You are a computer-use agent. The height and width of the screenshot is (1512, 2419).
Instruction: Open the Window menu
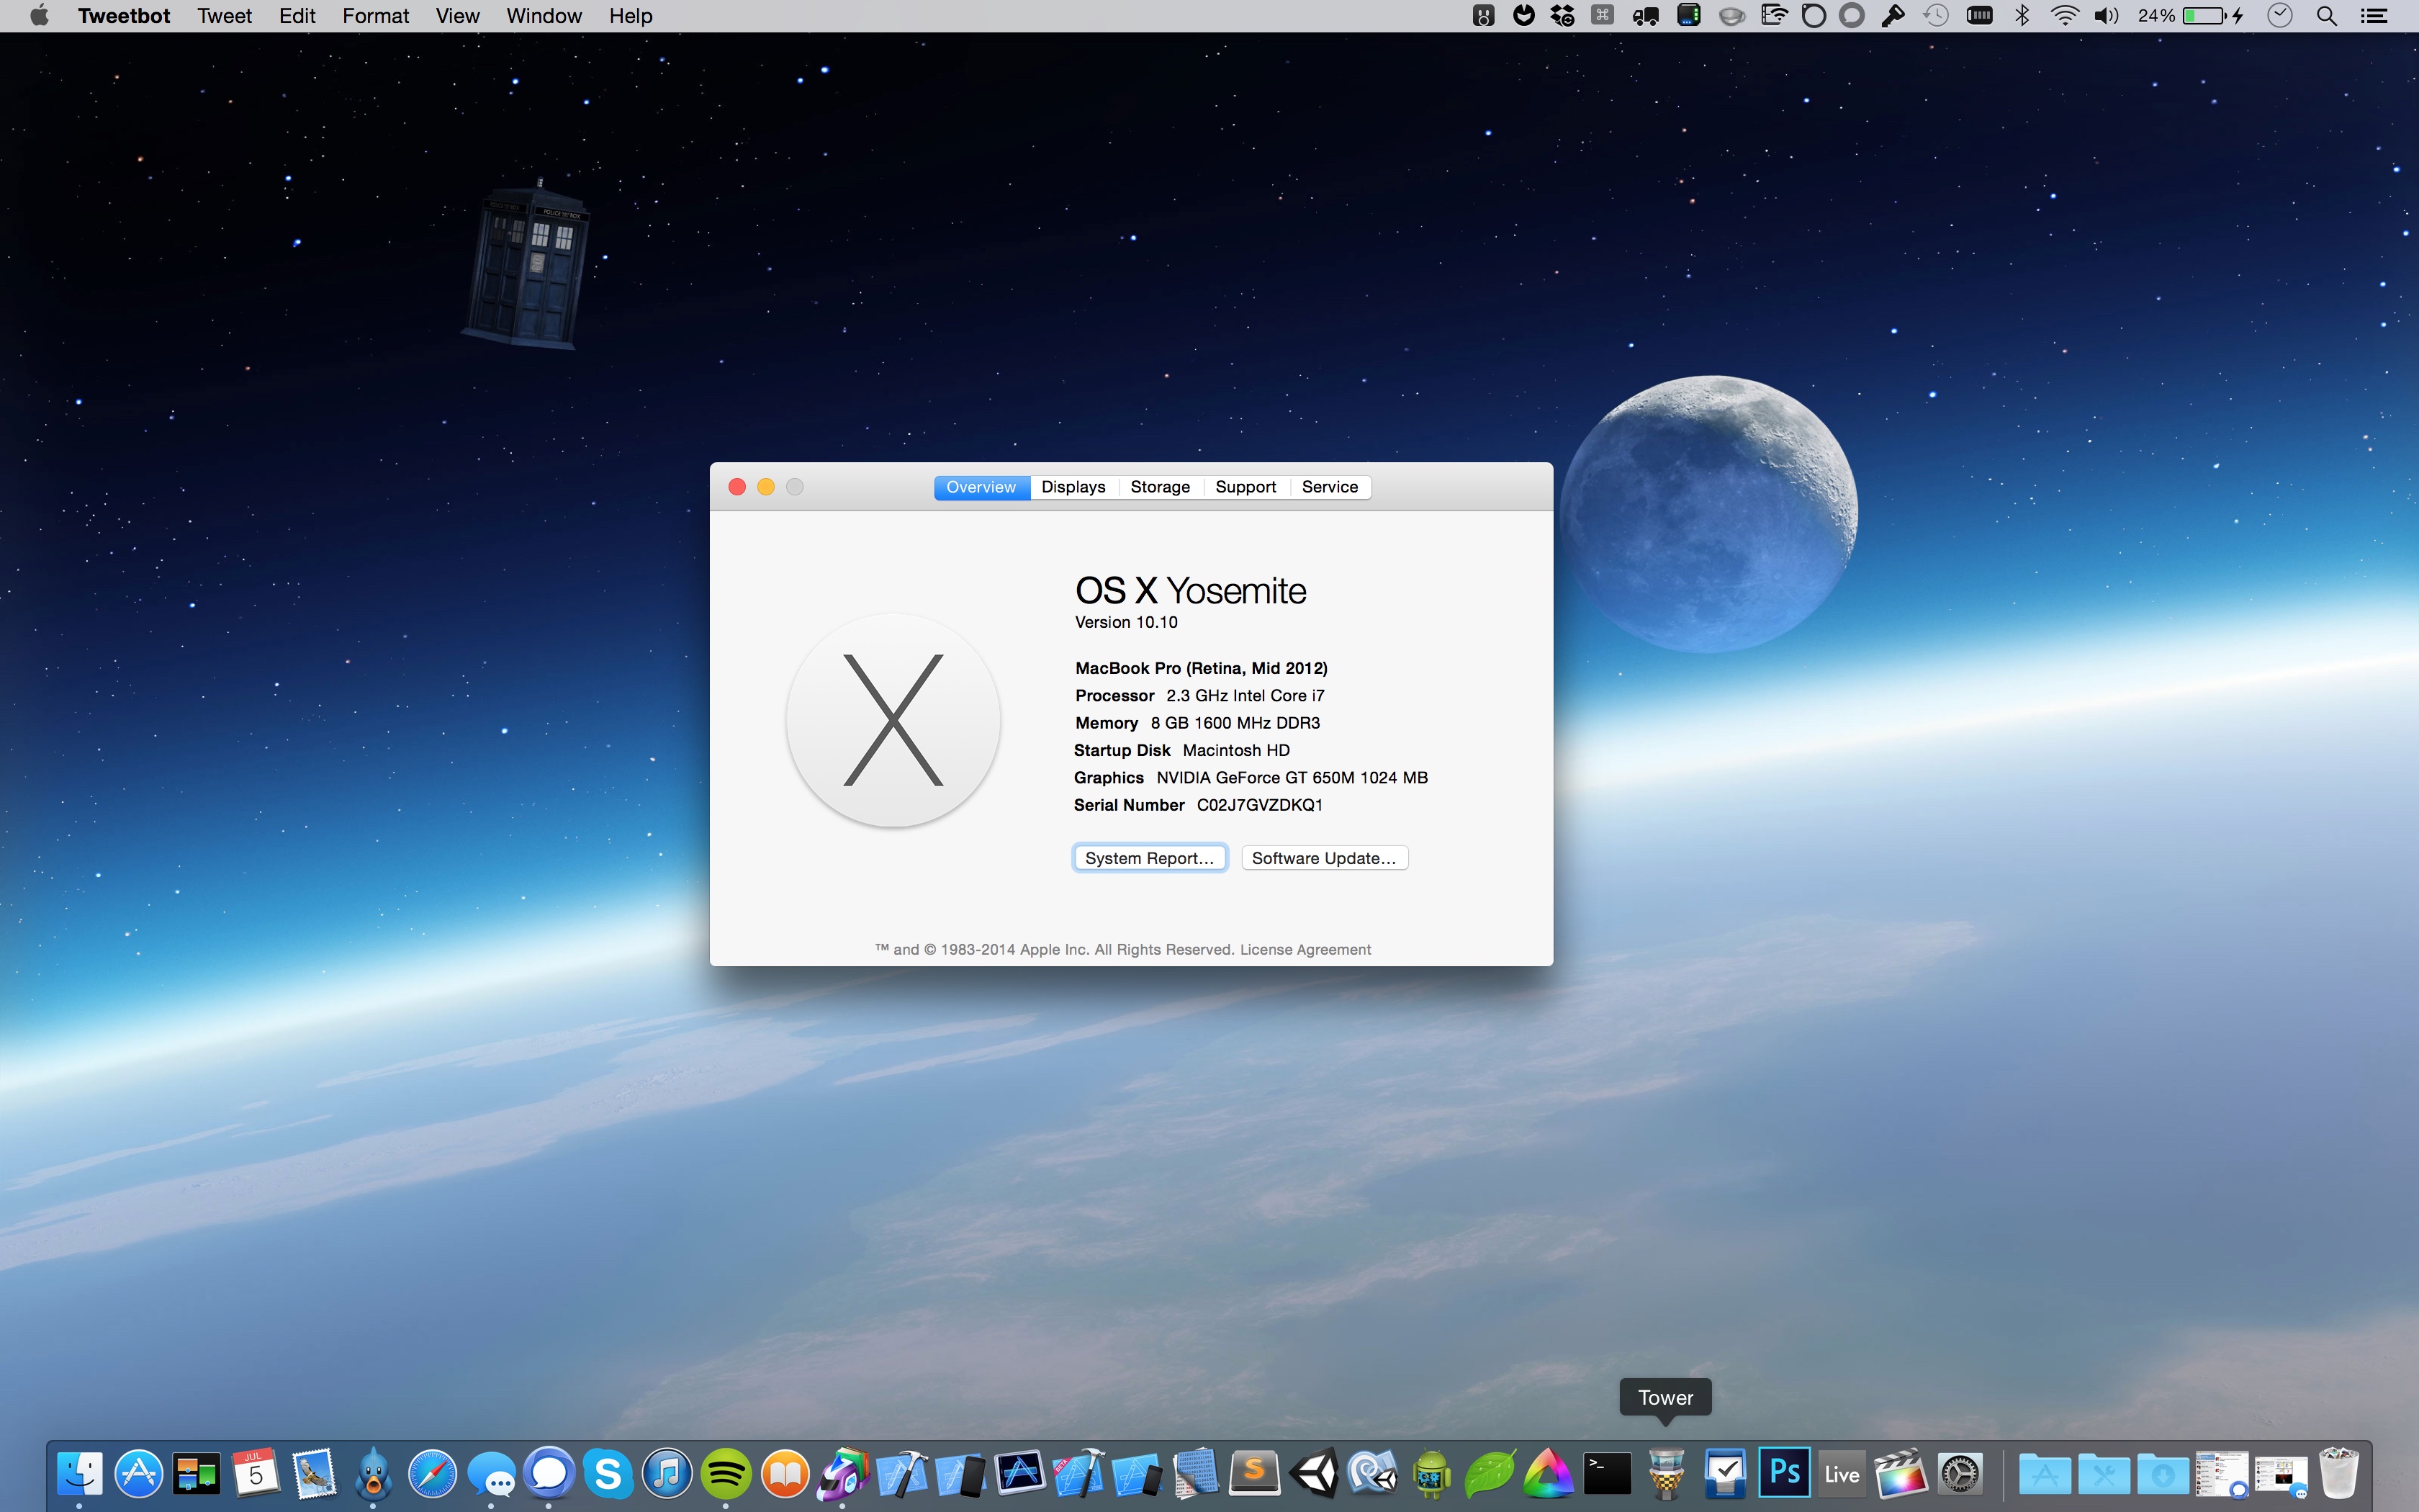[544, 16]
